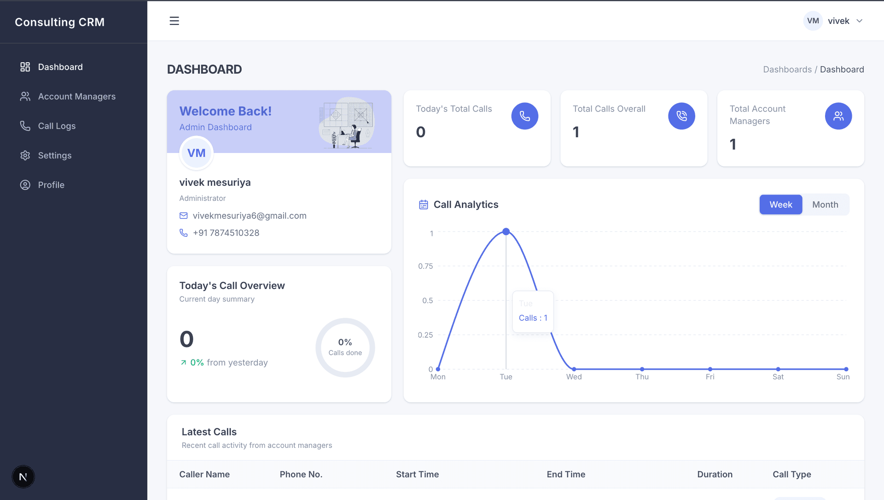Click the Settings gear icon
Viewport: 884px width, 500px height.
pos(25,155)
